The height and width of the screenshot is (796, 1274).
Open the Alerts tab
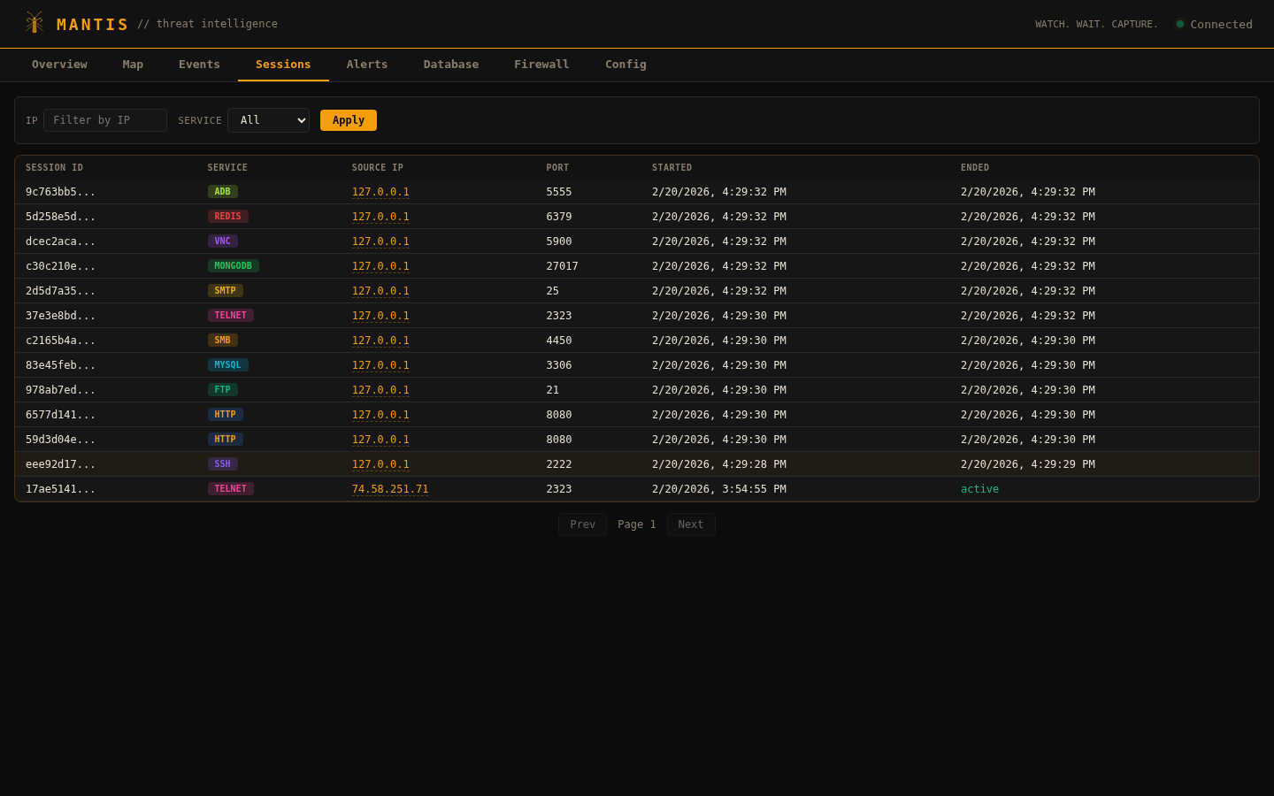coord(367,65)
